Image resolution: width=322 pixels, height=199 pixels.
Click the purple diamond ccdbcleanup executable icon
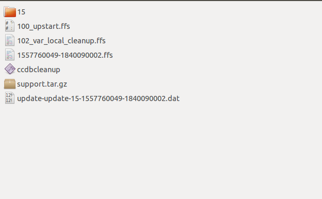click(10, 69)
